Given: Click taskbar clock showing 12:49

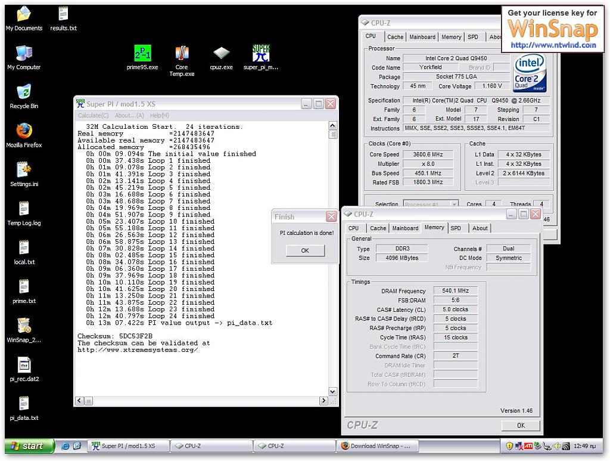Looking at the screenshot, I should click(584, 446).
